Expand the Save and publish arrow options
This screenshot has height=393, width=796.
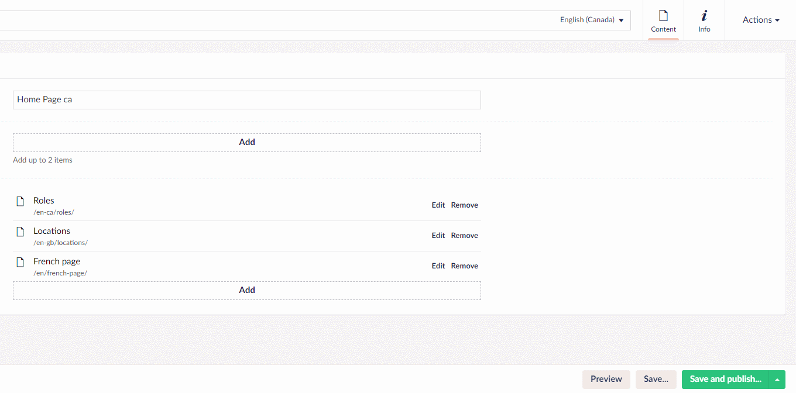click(x=777, y=379)
